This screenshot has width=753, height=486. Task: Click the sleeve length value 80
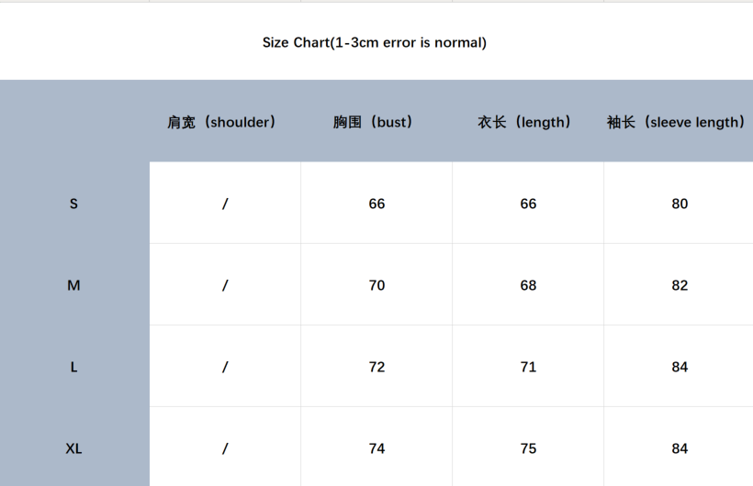[x=680, y=204]
